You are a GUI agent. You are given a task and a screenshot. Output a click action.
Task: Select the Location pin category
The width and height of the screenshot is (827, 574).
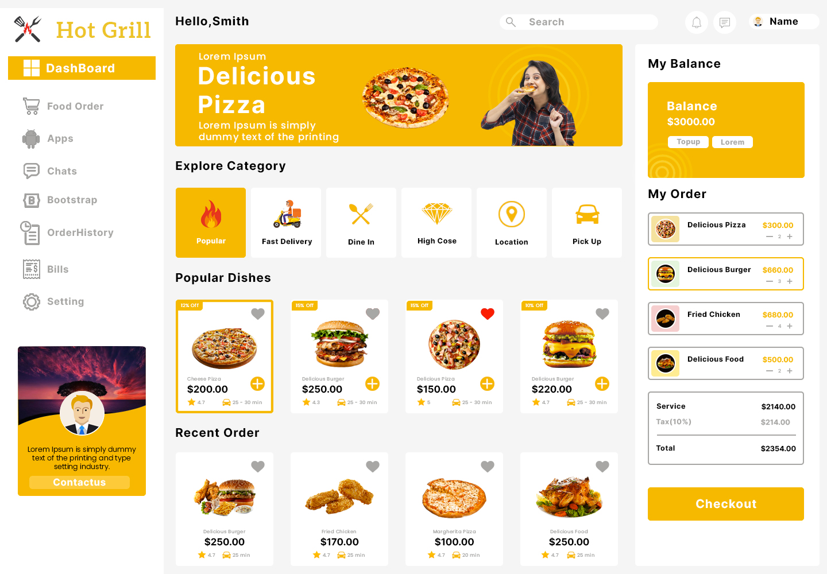[512, 223]
